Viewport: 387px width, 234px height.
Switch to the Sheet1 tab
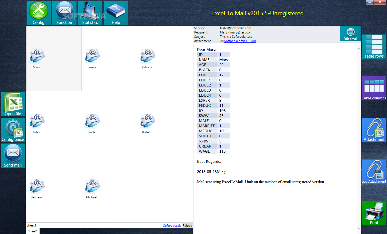pyautogui.click(x=33, y=231)
